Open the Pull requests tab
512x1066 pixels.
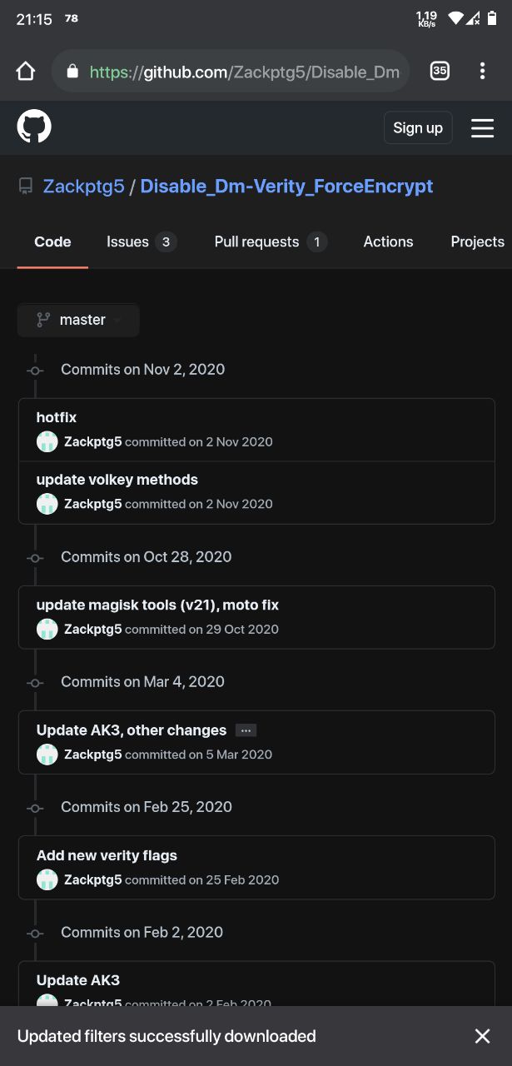271,242
